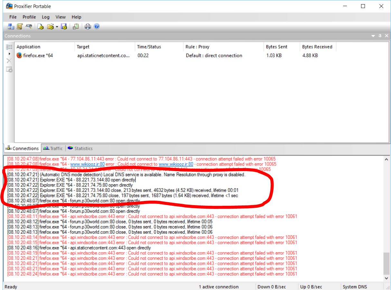Click '1 active connection' in status bar

click(x=219, y=287)
